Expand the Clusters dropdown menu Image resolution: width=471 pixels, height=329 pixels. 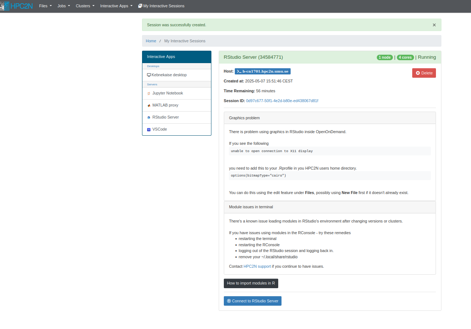pos(85,6)
